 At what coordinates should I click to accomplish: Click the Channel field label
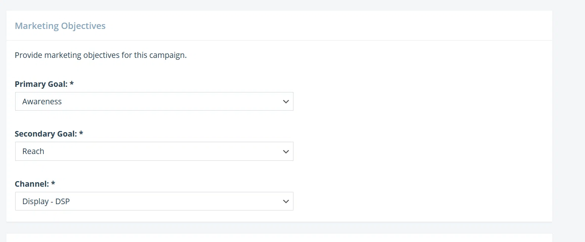click(x=32, y=184)
